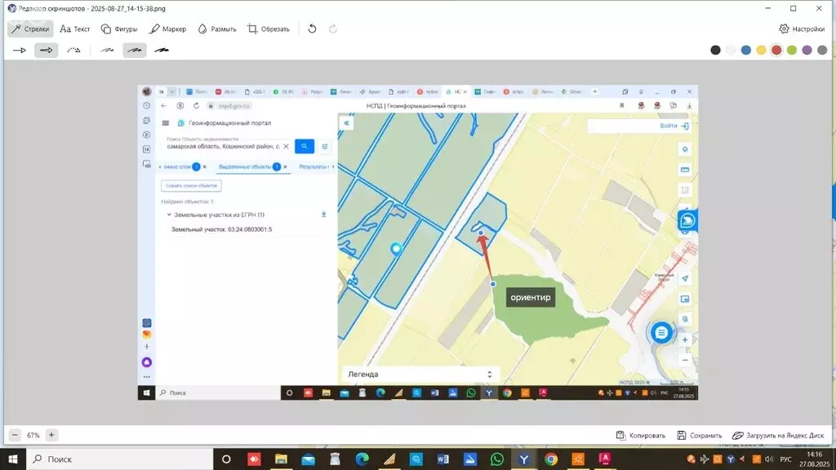Image resolution: width=836 pixels, height=470 pixels.
Task: Select the Стрелки arrows tool
Action: [30, 29]
